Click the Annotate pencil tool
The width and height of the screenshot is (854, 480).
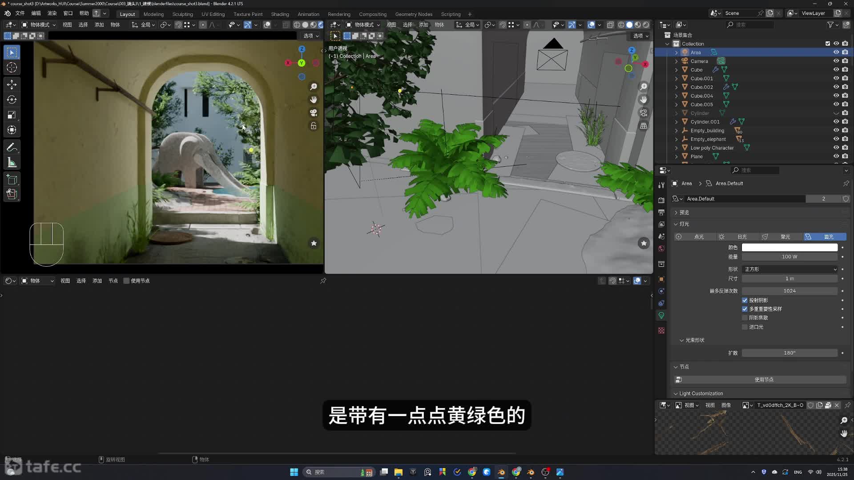pyautogui.click(x=12, y=147)
